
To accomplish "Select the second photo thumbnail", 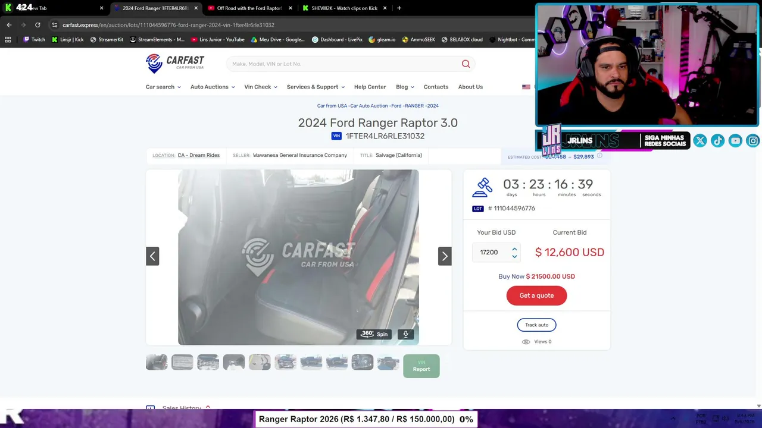I will [x=182, y=362].
